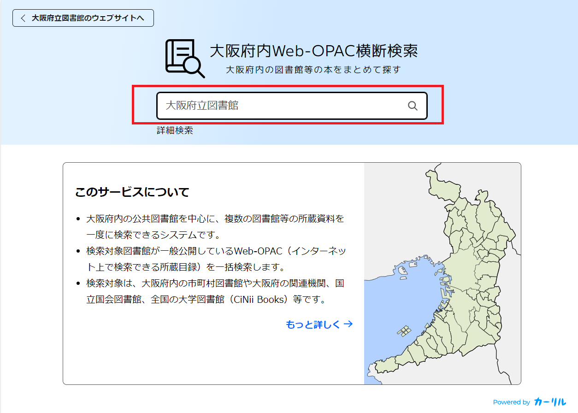Click the 大阪府内Web-OPAC横断検索 title

[x=314, y=51]
